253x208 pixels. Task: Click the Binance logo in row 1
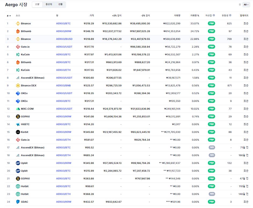pyautogui.click(x=18, y=24)
